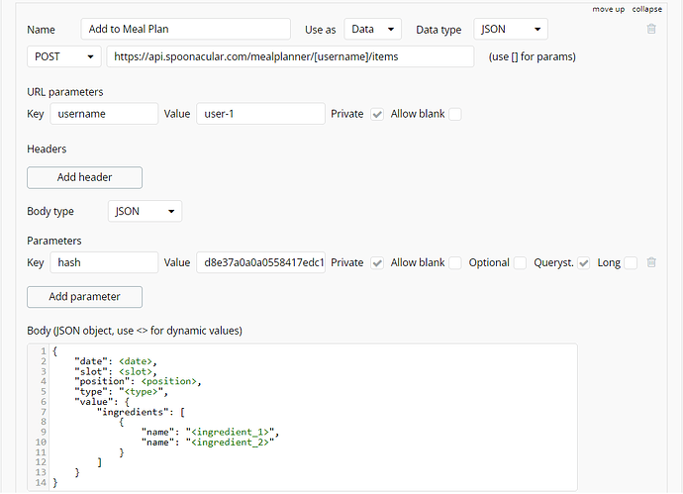
Task: Toggle Allow blank checkbox for username parameter
Action: point(455,114)
